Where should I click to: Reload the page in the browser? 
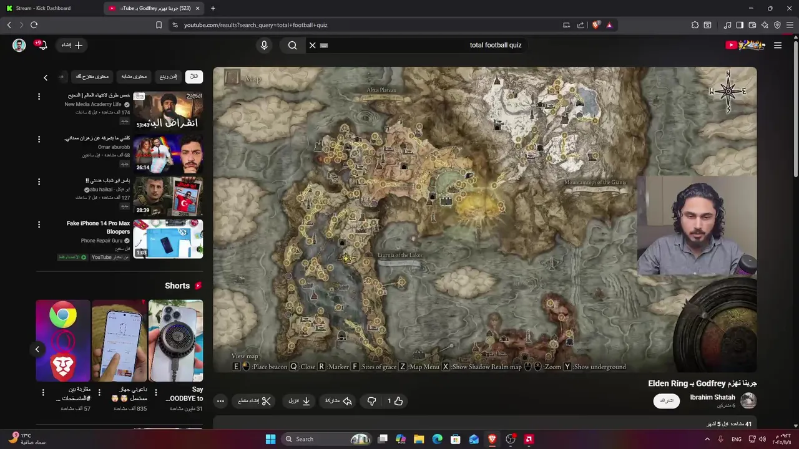[34, 25]
